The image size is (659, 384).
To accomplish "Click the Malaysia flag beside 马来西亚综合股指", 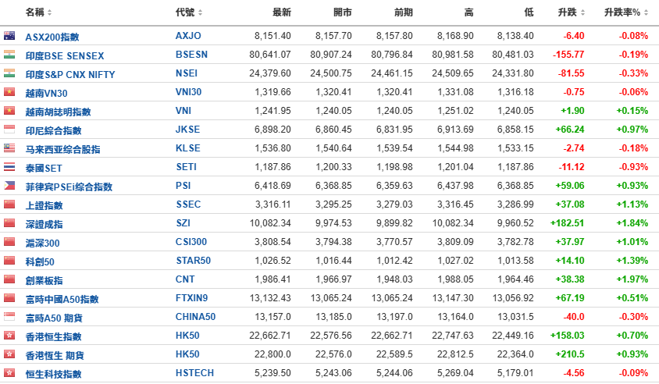I will pyautogui.click(x=9, y=148).
